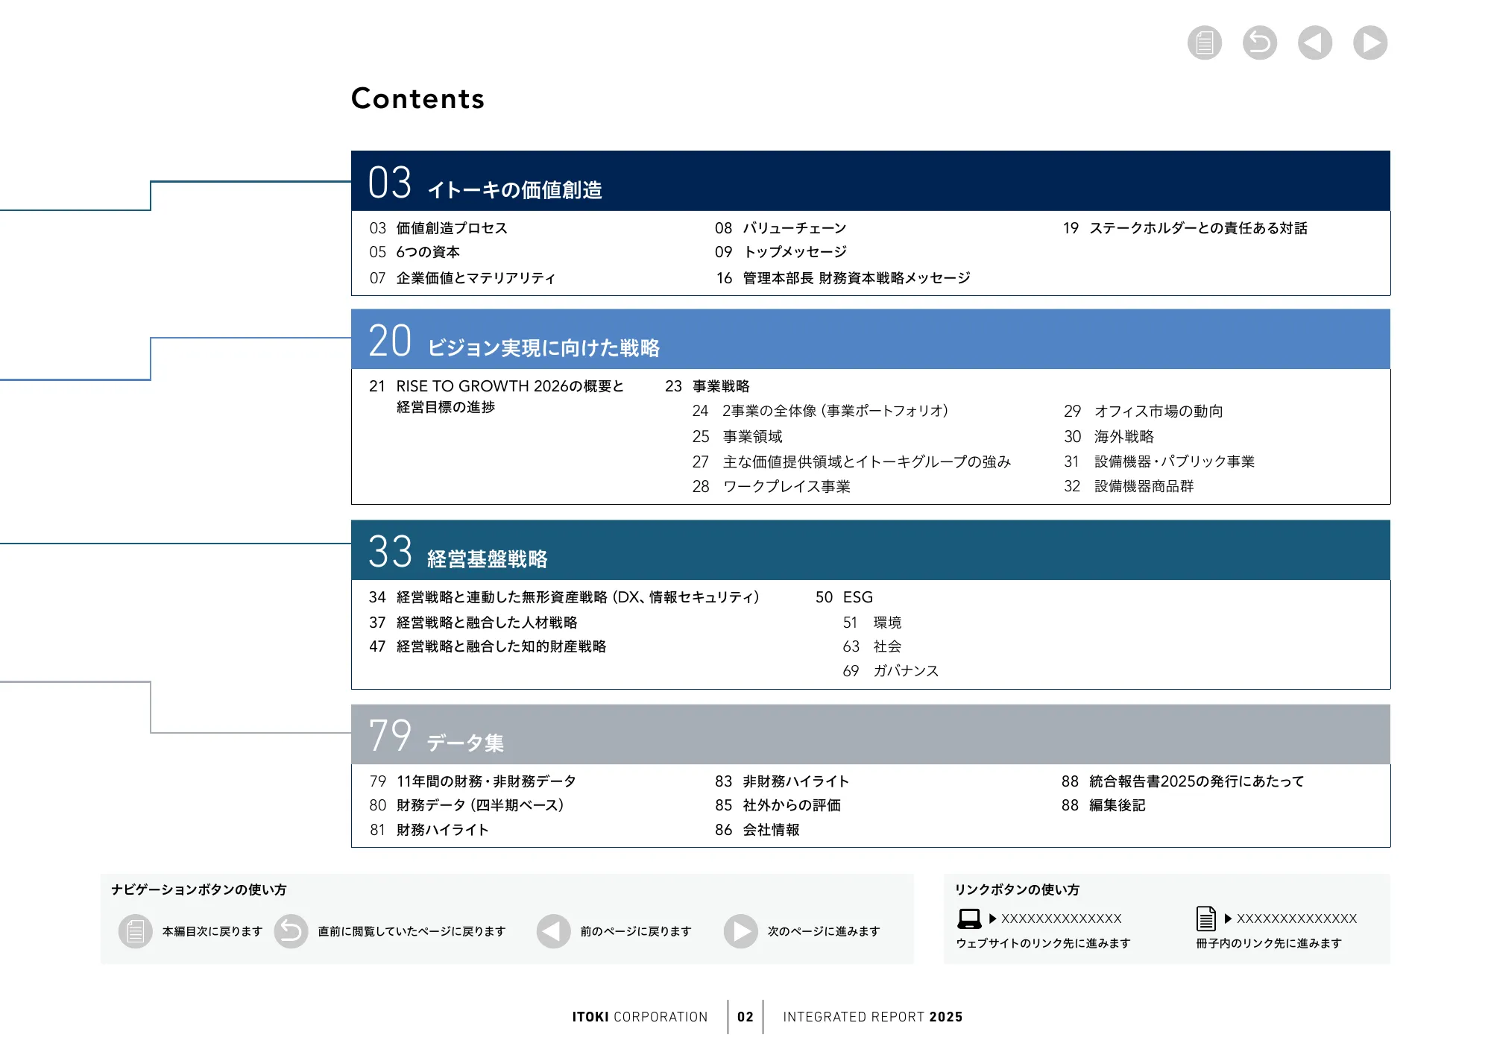Go to 会社情報 page 86
Viewport: 1491px width, 1055px height.
point(769,830)
